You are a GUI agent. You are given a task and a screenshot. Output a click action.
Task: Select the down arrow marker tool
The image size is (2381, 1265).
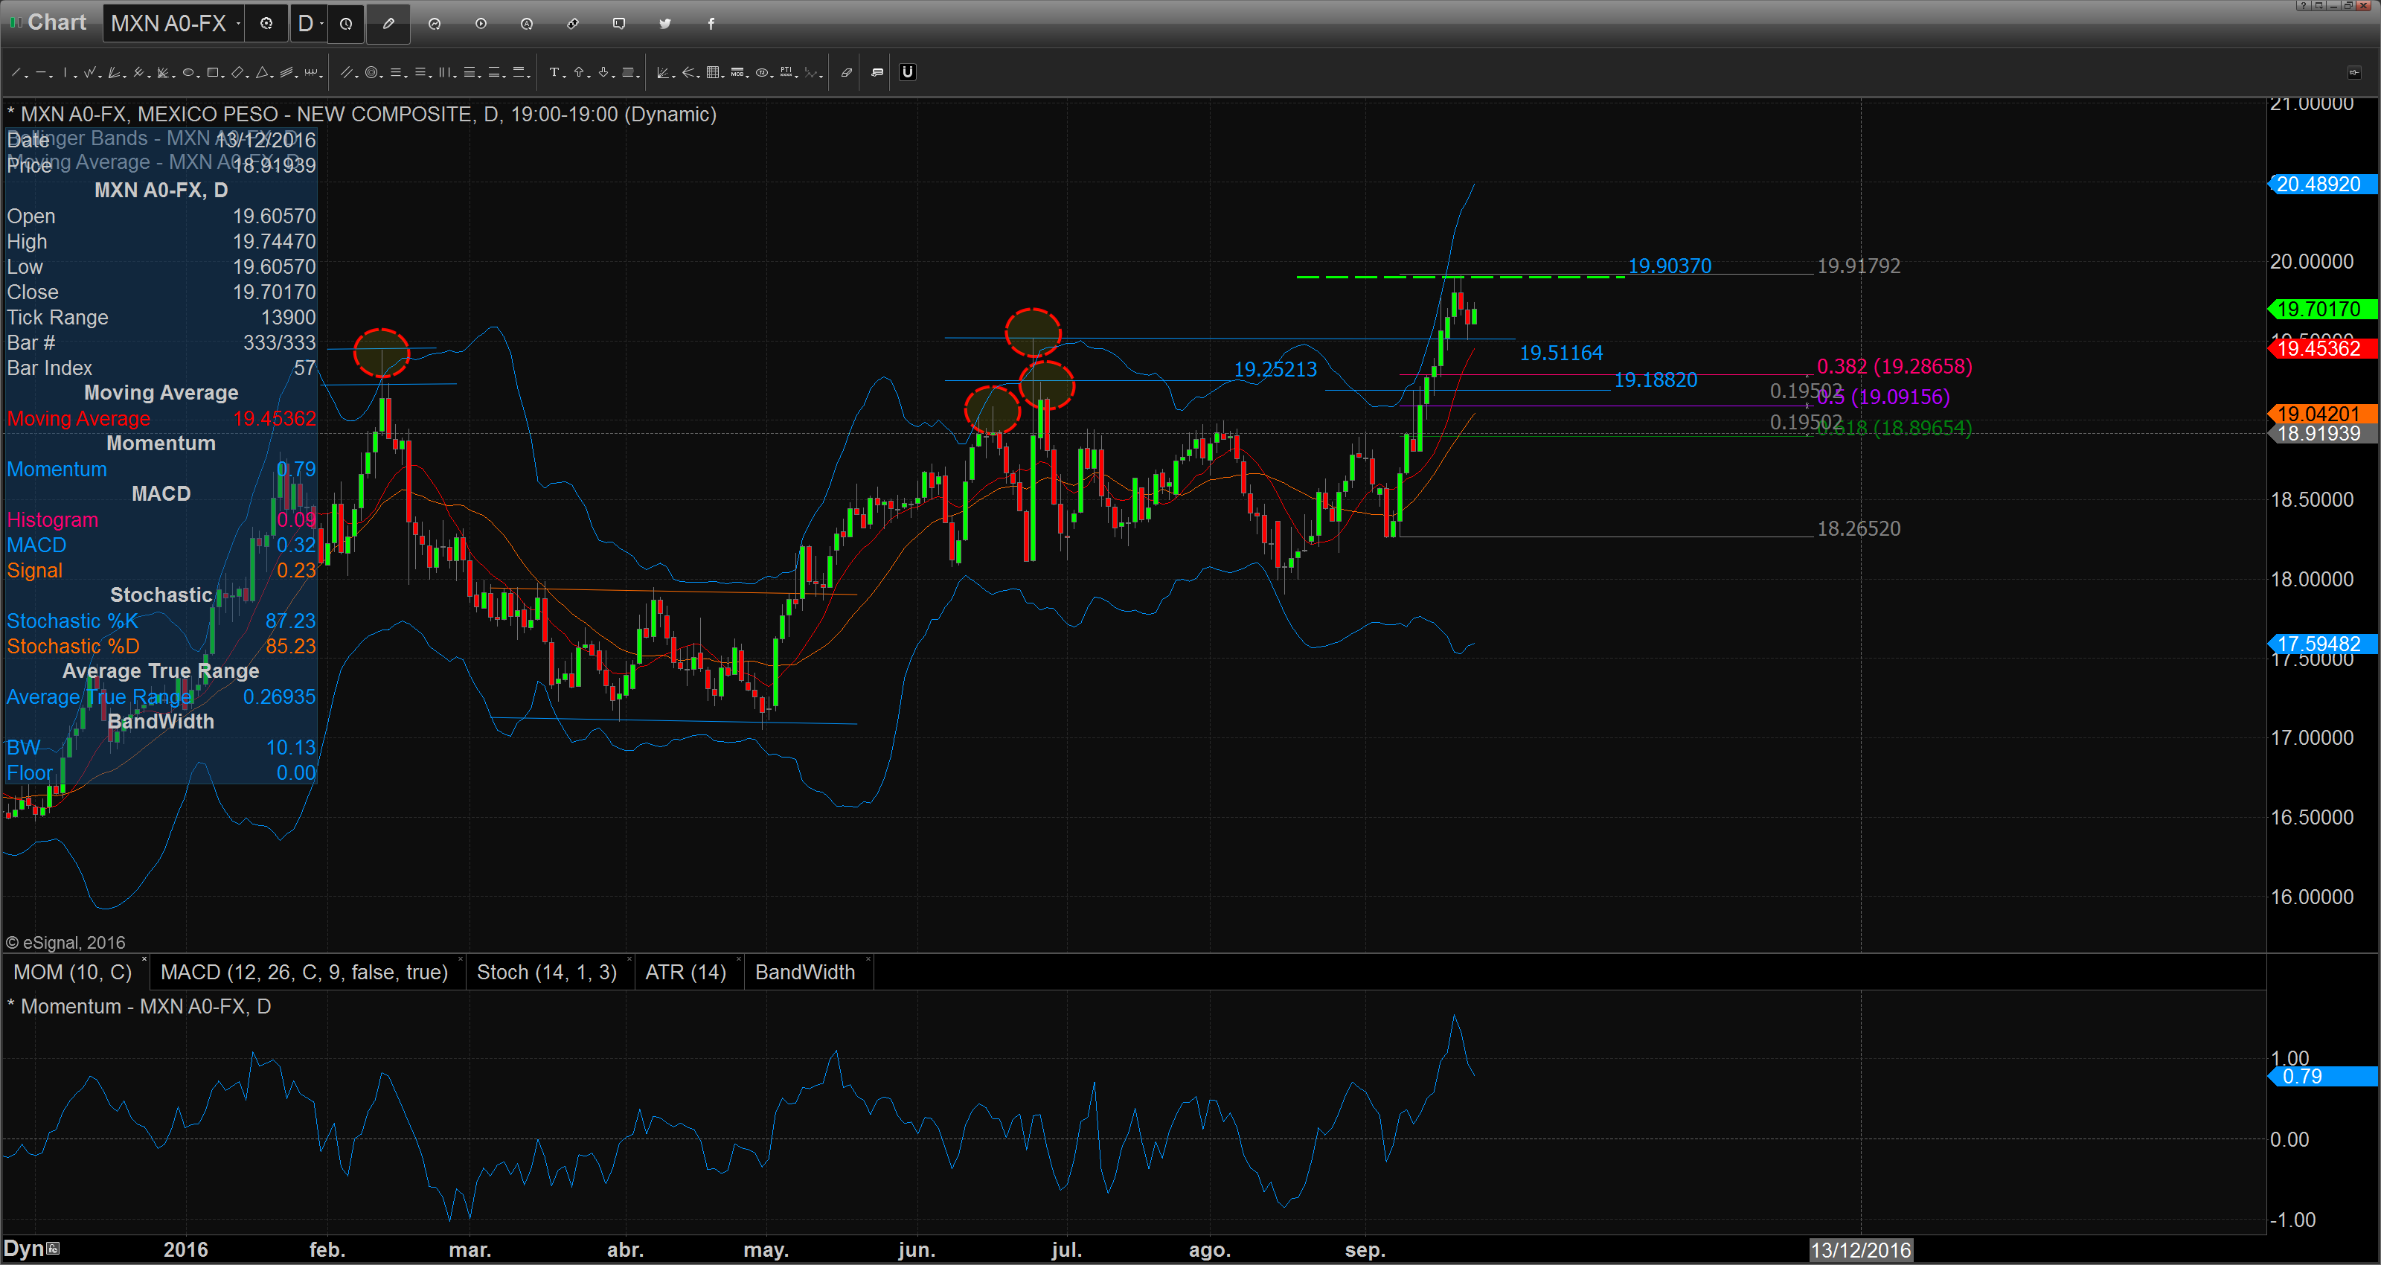pyautogui.click(x=603, y=72)
